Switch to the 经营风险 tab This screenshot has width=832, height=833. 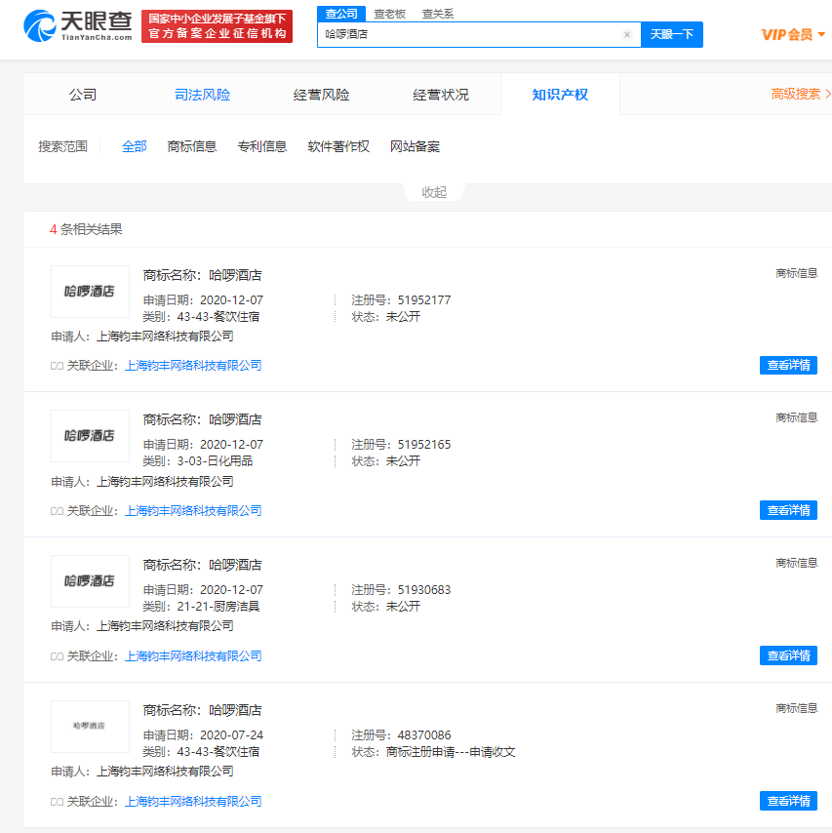(322, 95)
